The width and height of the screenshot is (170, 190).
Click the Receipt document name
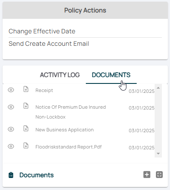pos(44,90)
